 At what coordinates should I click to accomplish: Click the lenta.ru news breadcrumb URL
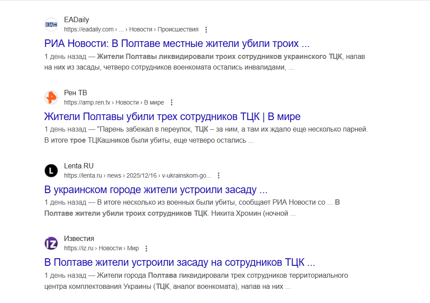[x=137, y=175]
